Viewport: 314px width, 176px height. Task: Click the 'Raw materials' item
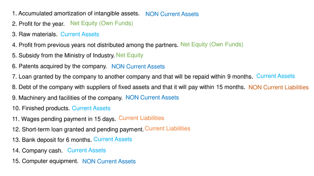pyautogui.click(x=35, y=34)
